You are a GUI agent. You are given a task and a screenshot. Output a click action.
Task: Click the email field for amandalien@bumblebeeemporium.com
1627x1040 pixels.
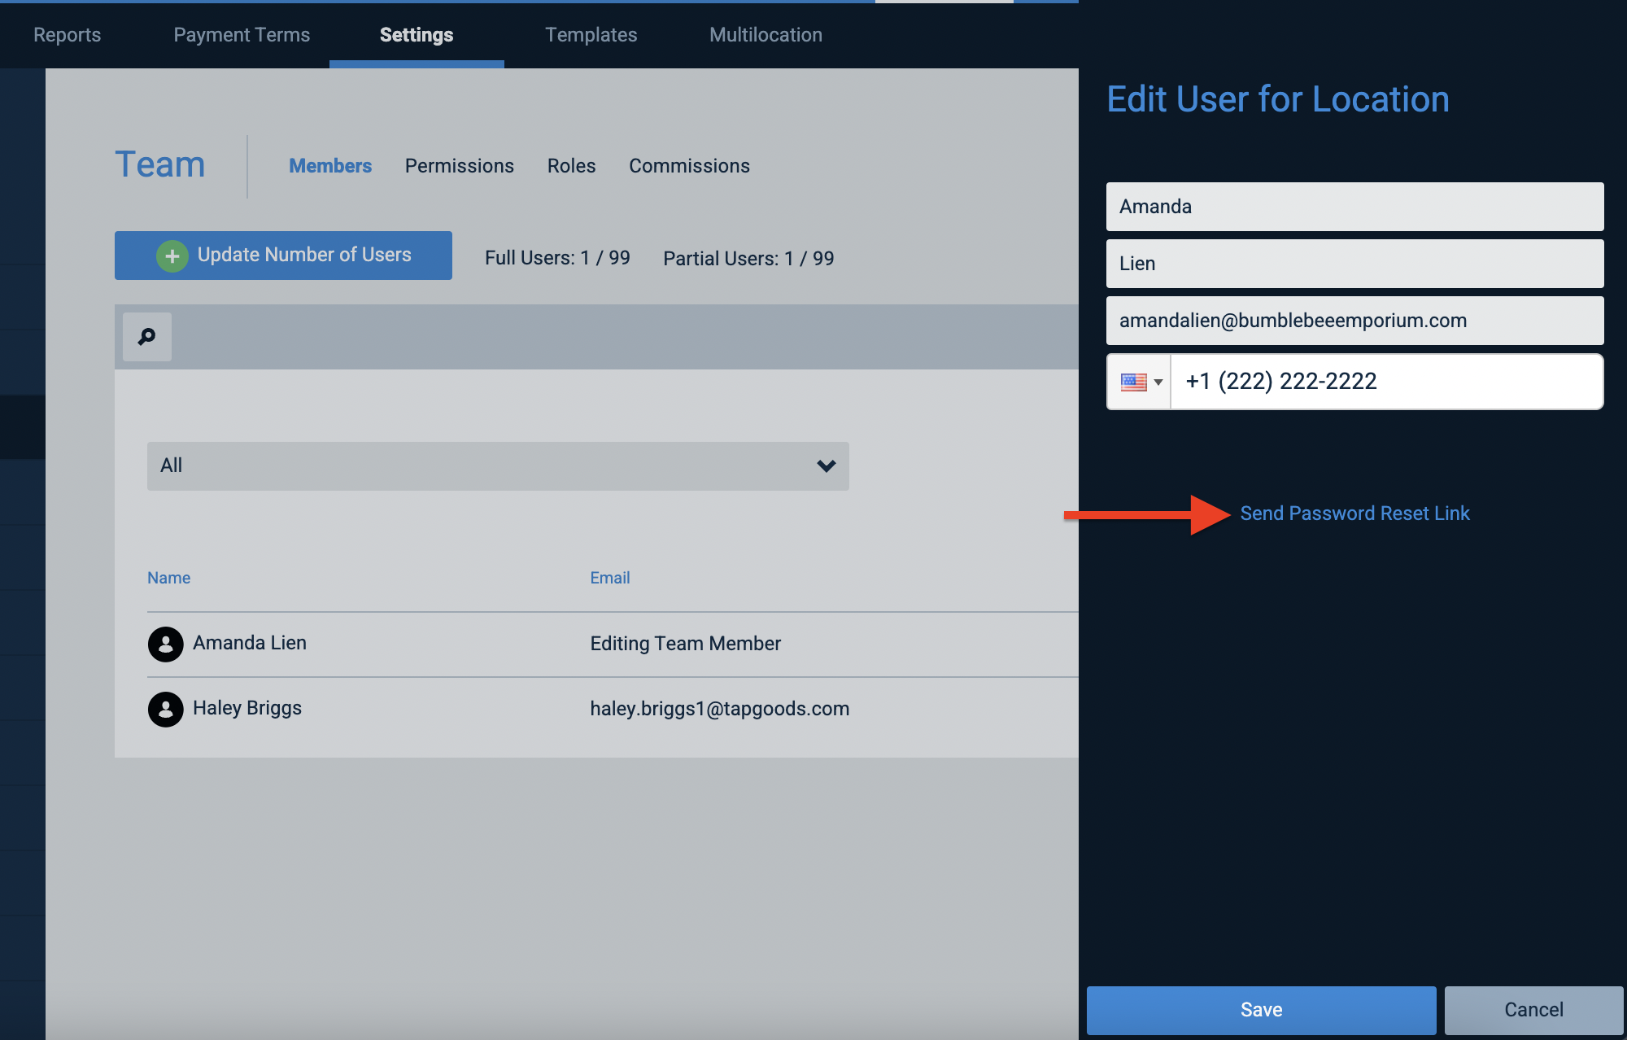coord(1354,321)
